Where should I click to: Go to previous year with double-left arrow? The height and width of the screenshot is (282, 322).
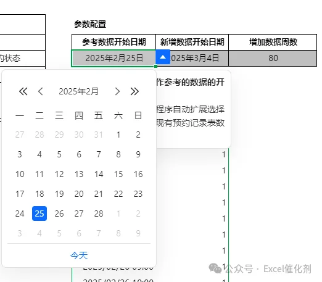tap(23, 91)
